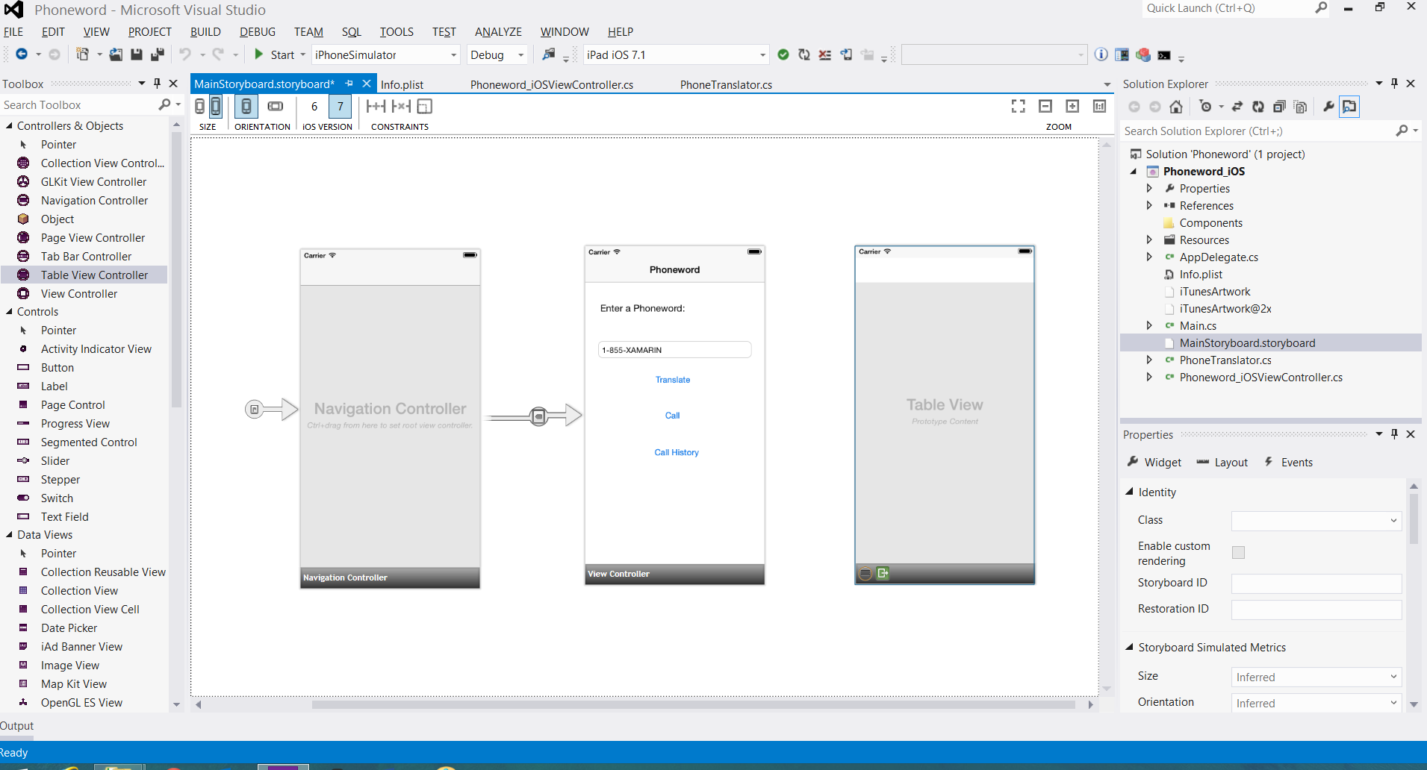Click the designer zoom-in icon
This screenshot has width=1427, height=770.
click(x=1072, y=107)
